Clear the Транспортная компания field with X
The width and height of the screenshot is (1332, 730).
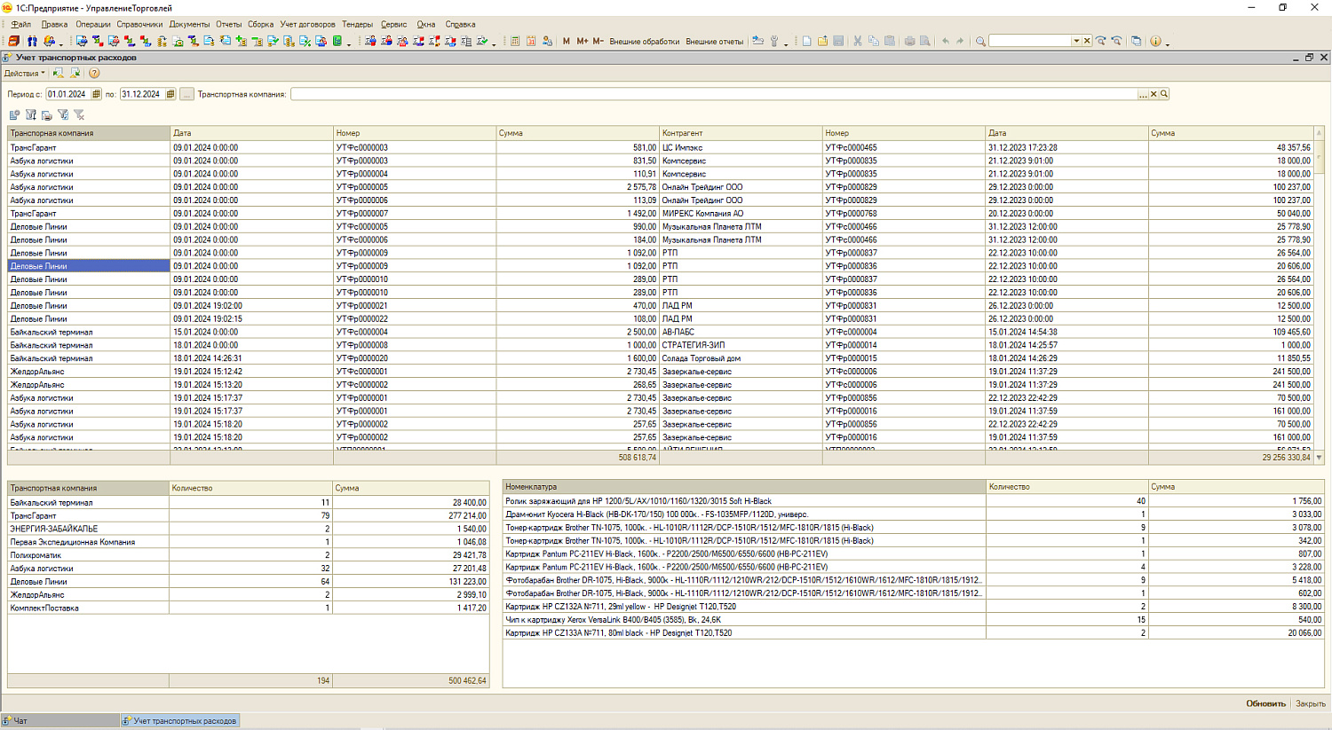1154,94
